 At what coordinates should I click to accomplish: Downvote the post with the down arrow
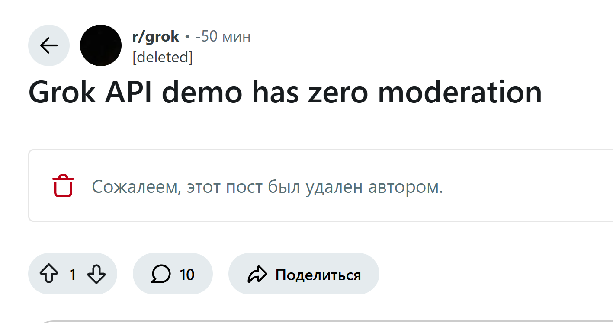tap(96, 274)
